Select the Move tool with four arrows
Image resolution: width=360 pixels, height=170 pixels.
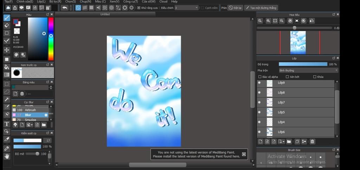[x=7, y=50]
